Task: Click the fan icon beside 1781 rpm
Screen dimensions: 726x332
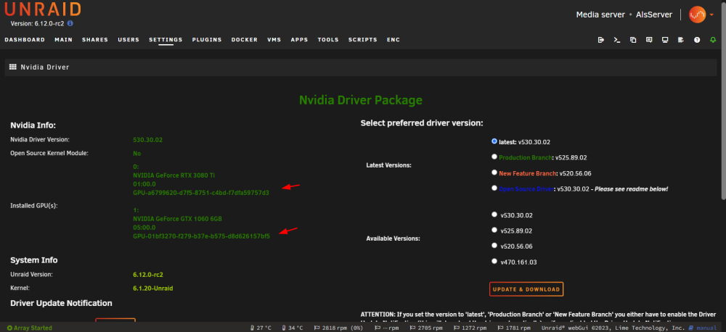Action: pos(500,328)
